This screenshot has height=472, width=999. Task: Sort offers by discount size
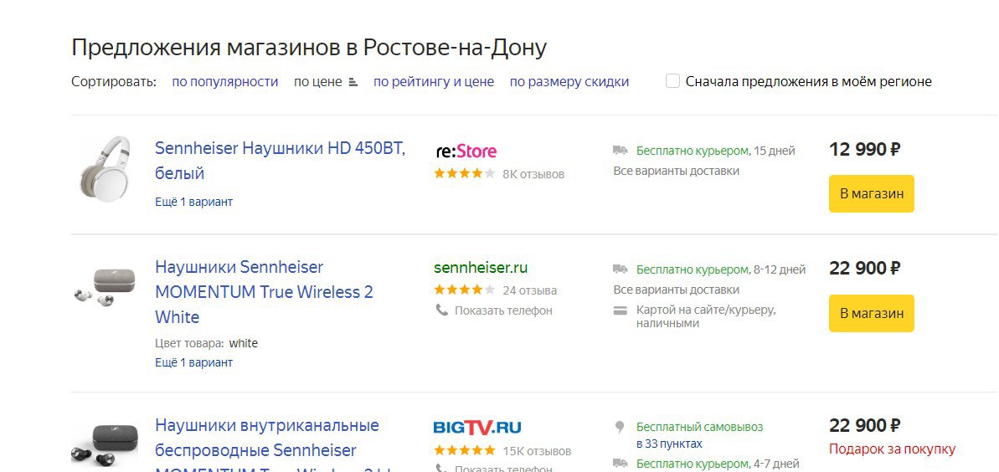(x=569, y=82)
